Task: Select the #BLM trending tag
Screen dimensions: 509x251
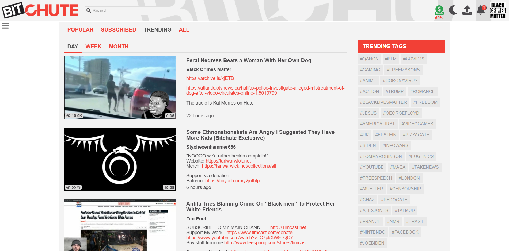Action: (x=391, y=59)
